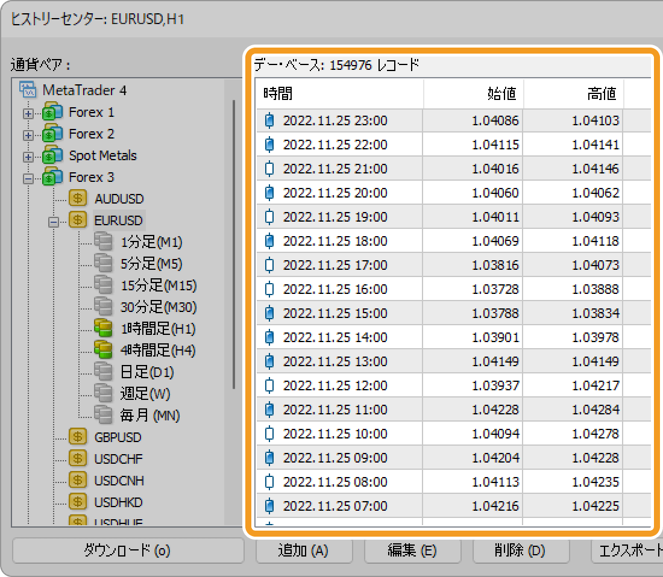Click the gray database icon for 30分足(M30)
Viewport: 663px width, 577px height.
(x=103, y=306)
